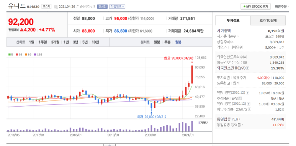Viewport: 296px width, 146px height.
Task: Open the 빠른주문 dropdown
Action: coord(282,6)
